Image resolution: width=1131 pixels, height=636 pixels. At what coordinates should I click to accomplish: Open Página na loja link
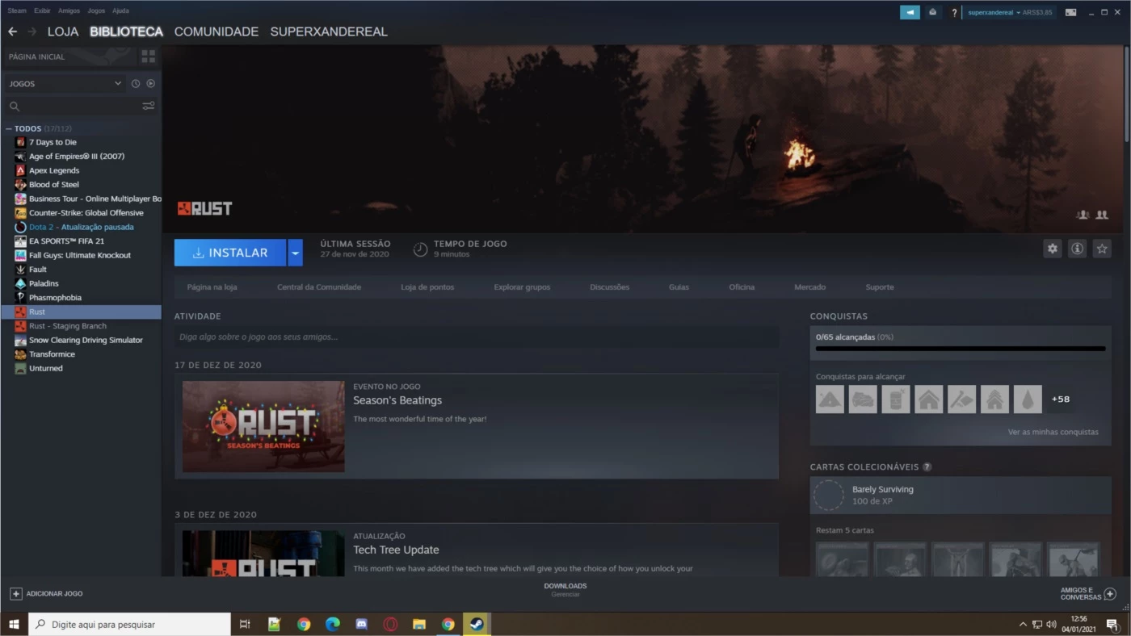[x=212, y=287]
